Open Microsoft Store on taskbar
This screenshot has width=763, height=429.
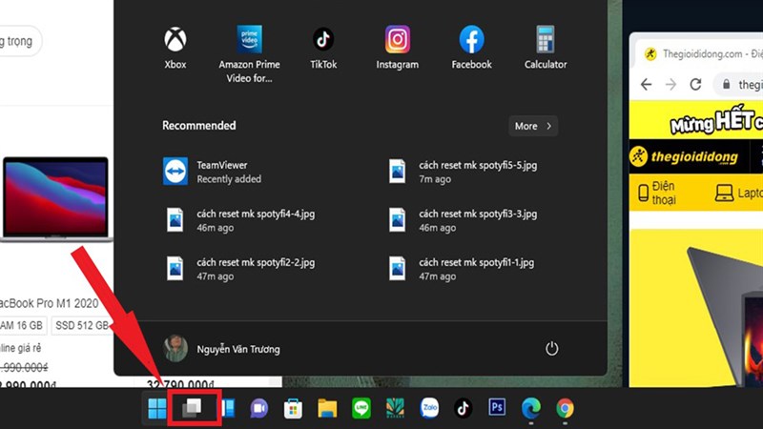[x=293, y=409]
